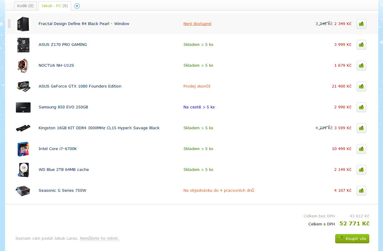The height and width of the screenshot is (251, 383).
Task: Click the Koupit vše button
Action: 352,239
